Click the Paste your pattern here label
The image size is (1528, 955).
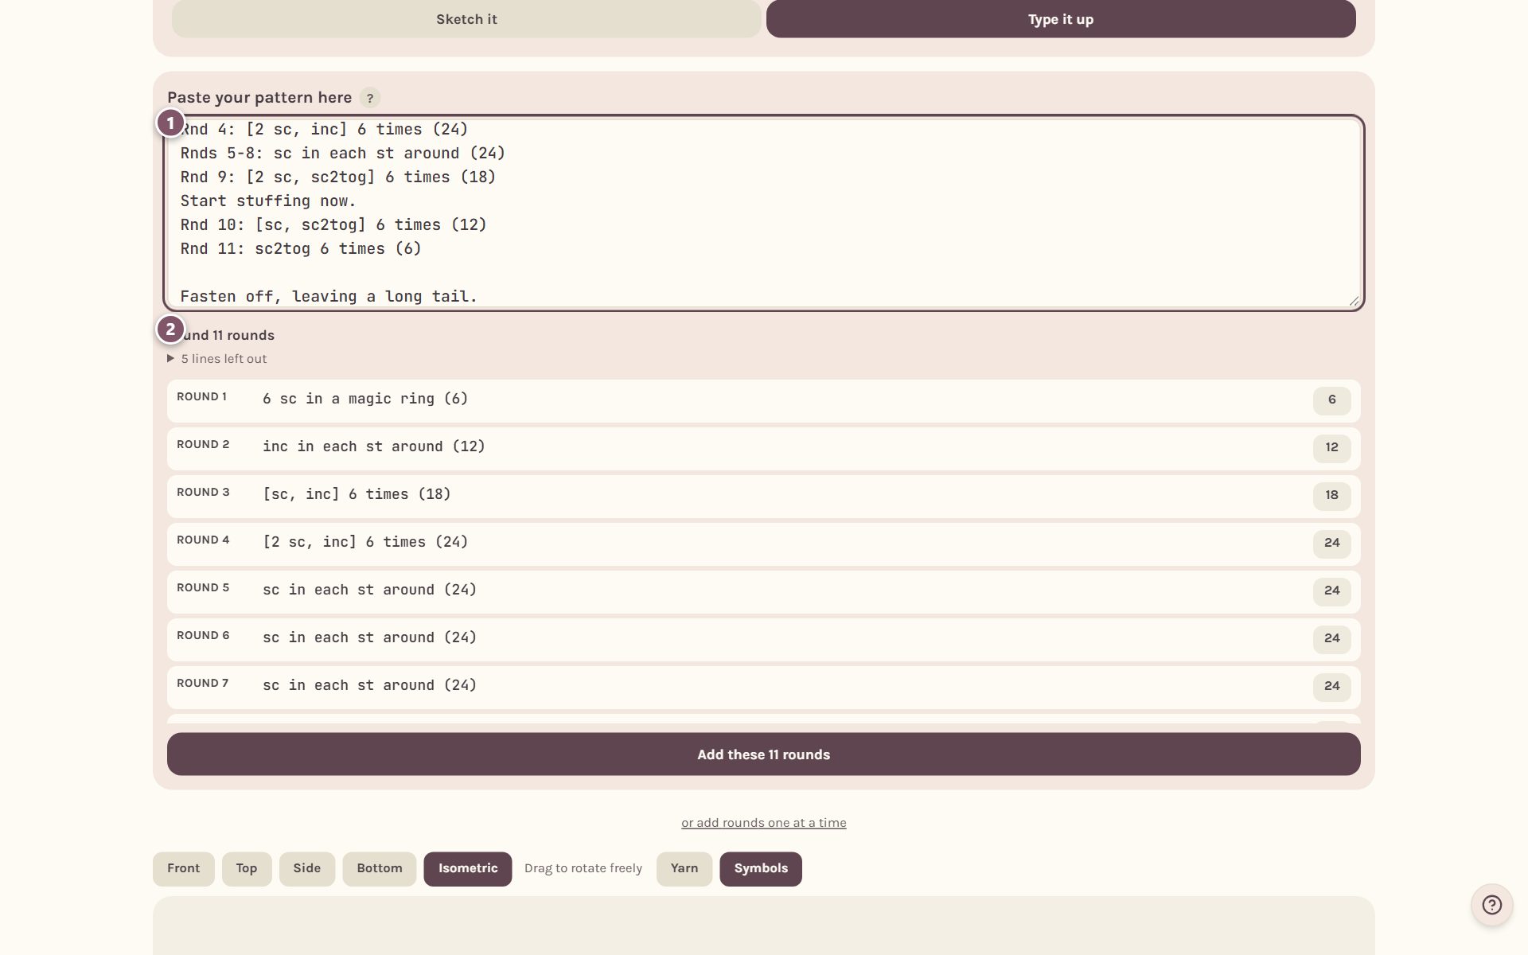pyautogui.click(x=259, y=98)
